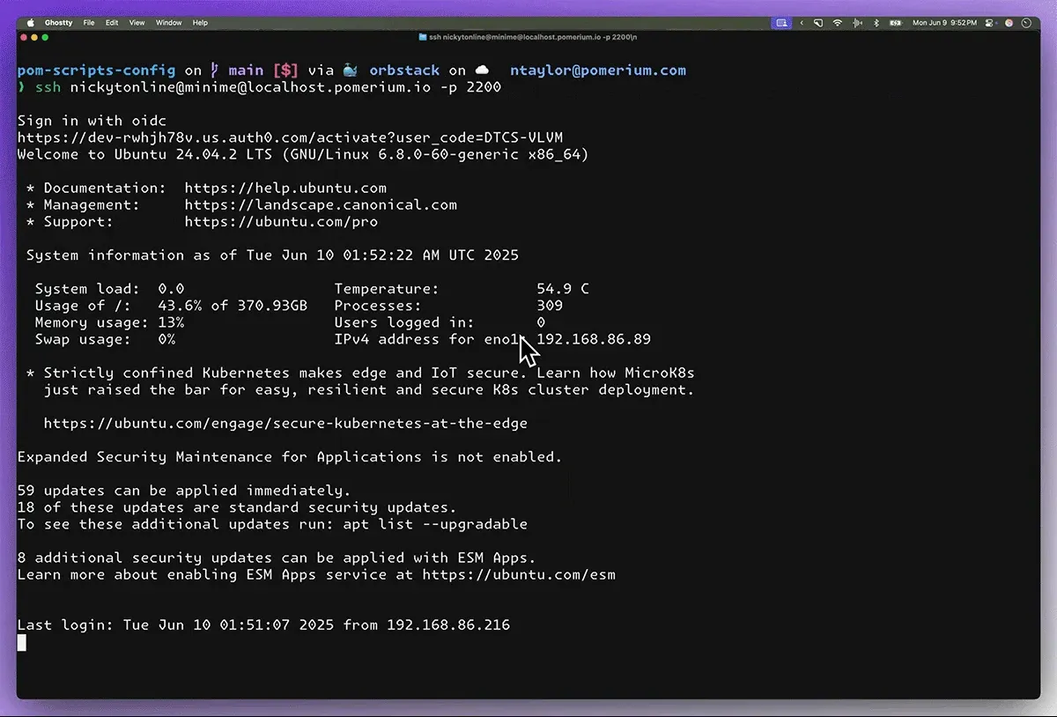The image size is (1057, 717).
Task: Click the cloud icon in prompt
Action: pos(482,70)
